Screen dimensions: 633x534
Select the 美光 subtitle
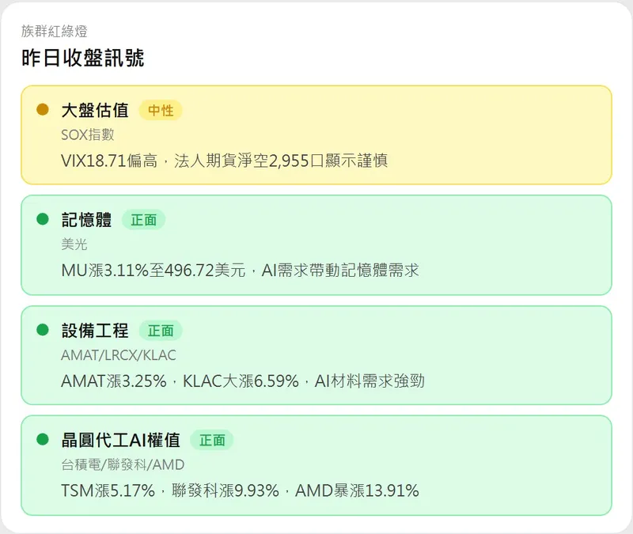pyautogui.click(x=74, y=244)
